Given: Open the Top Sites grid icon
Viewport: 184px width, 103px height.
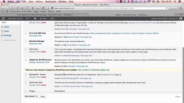Looking at the screenshot, I should click(x=7, y=11).
